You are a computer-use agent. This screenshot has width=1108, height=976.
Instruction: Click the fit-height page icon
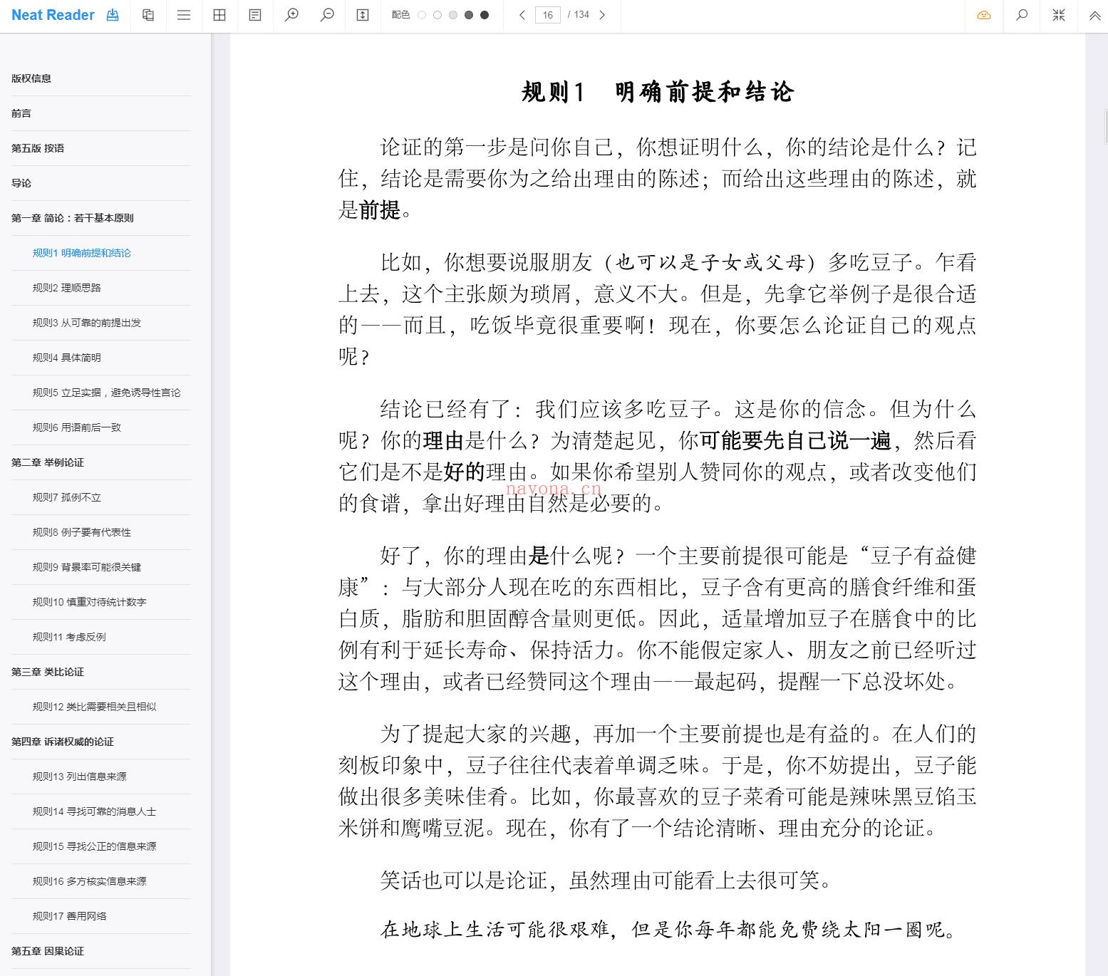tap(363, 15)
